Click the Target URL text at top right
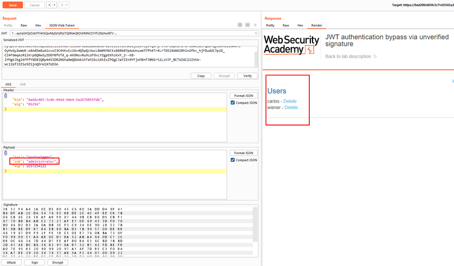 [x=423, y=5]
